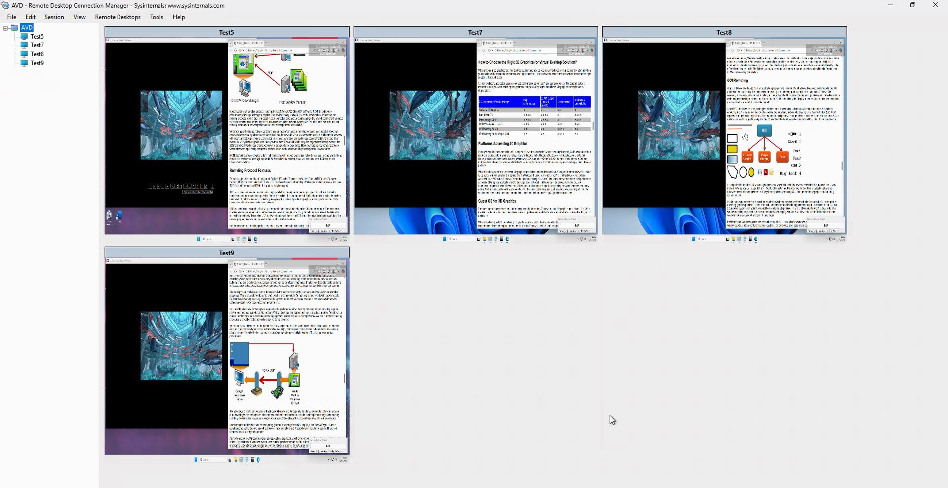948x488 pixels.
Task: Open the Session menu
Action: coord(54,17)
